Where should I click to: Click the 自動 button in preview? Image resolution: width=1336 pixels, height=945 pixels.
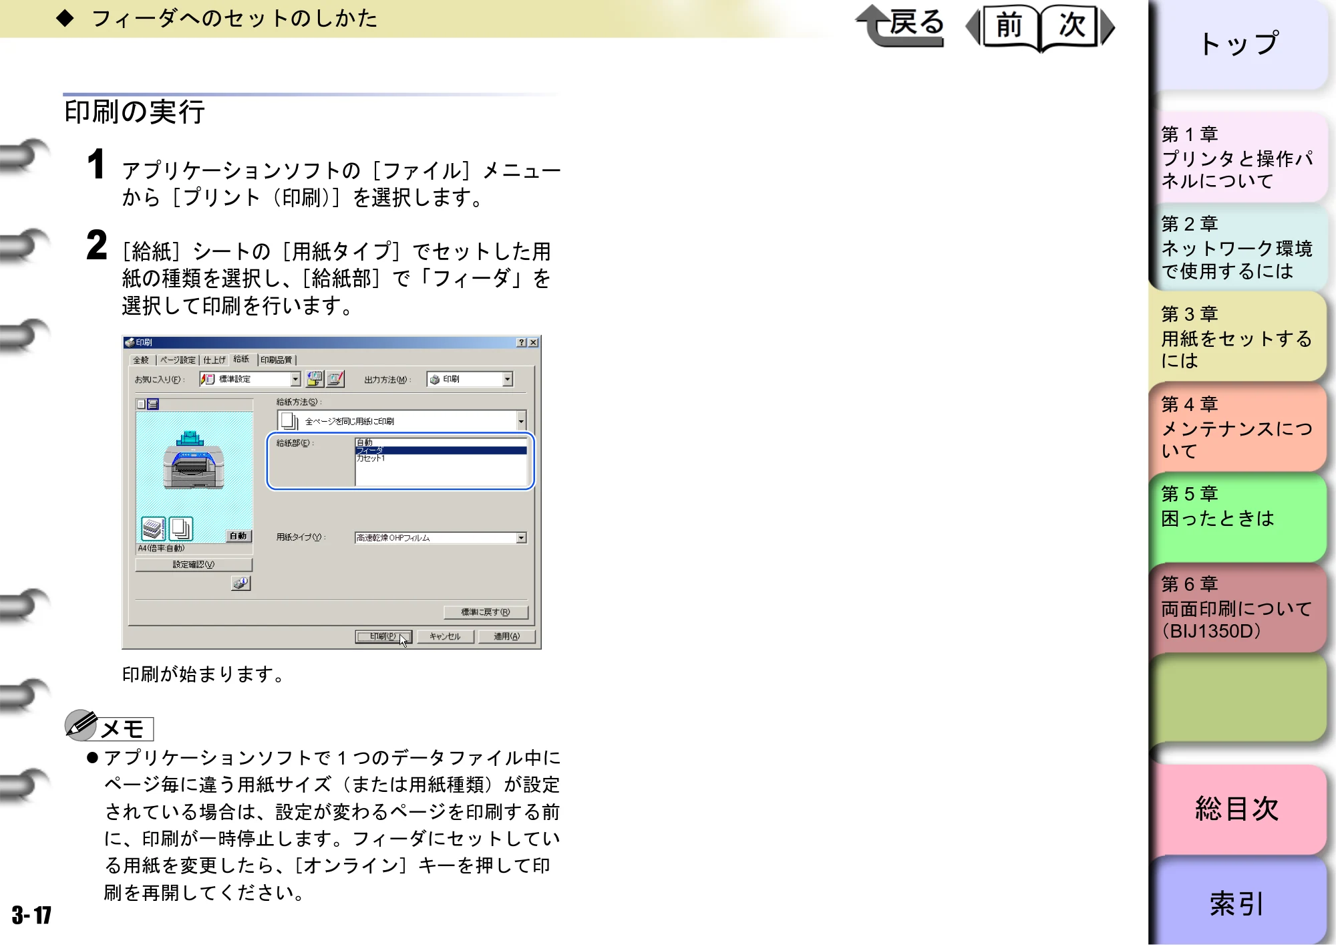pos(238,536)
